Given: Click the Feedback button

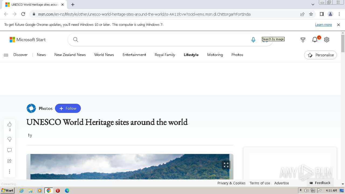Looking at the screenshot, I should click(320, 183).
